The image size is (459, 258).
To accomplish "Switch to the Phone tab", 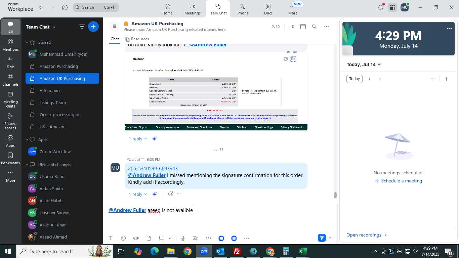I will coord(243,9).
